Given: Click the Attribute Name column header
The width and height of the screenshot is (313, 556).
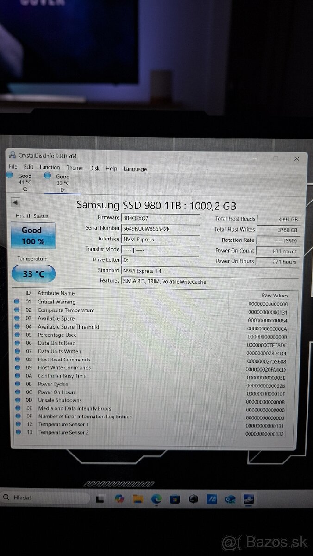Looking at the screenshot, I should coord(56,293).
